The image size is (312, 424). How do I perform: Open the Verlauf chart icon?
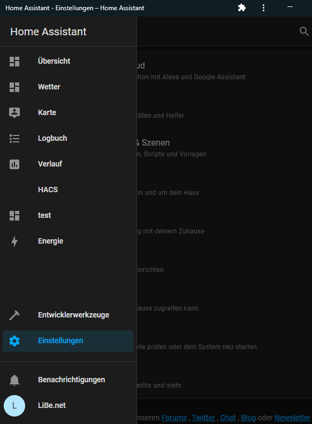[14, 164]
